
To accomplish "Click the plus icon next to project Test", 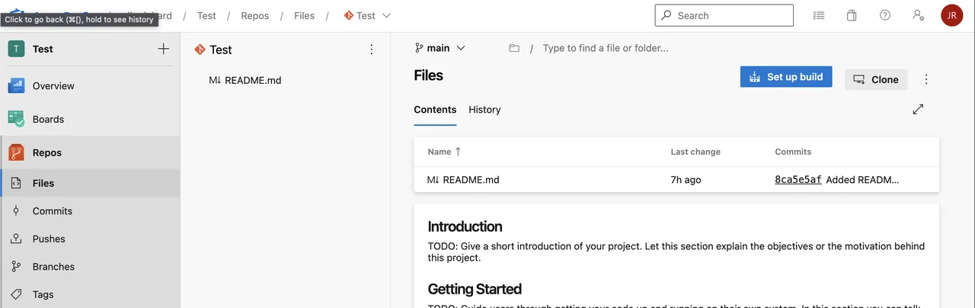I will coord(163,49).
